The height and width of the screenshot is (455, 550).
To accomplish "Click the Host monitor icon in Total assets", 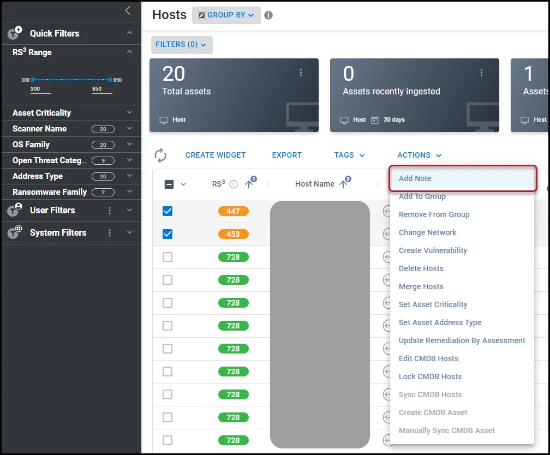I will pyautogui.click(x=164, y=120).
